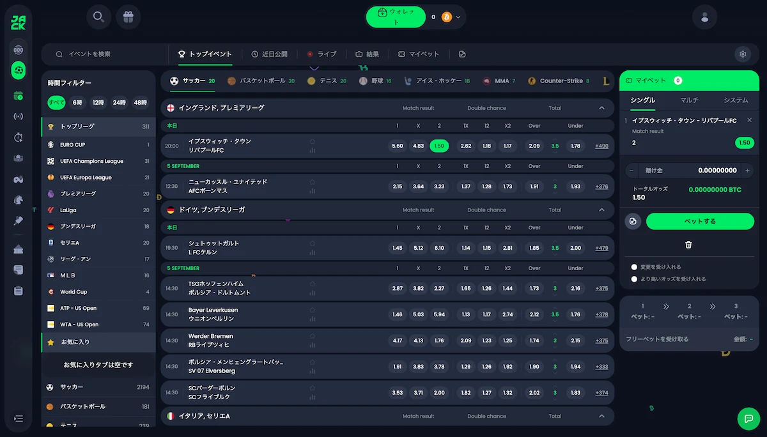The image size is (767, 437).
Task: Open the currency dropdown chevron in wallet
Action: point(458,17)
